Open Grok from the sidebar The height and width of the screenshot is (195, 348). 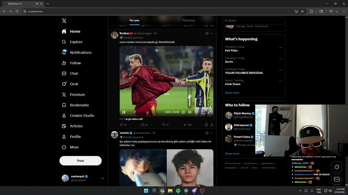coord(70,84)
